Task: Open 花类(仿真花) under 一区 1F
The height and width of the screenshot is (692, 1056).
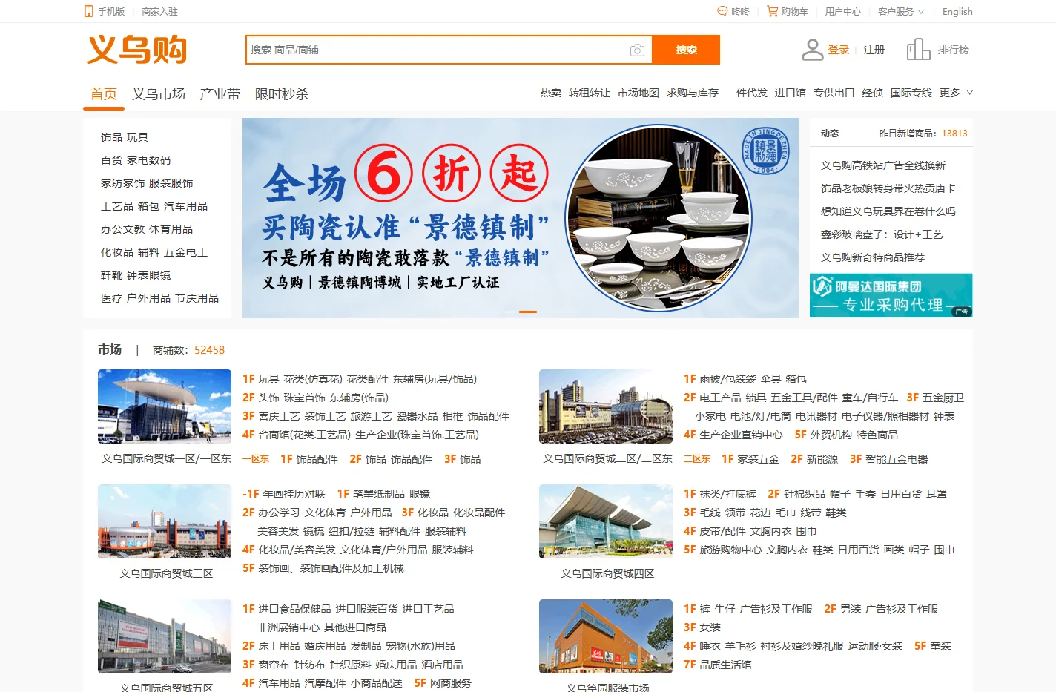Action: (313, 379)
